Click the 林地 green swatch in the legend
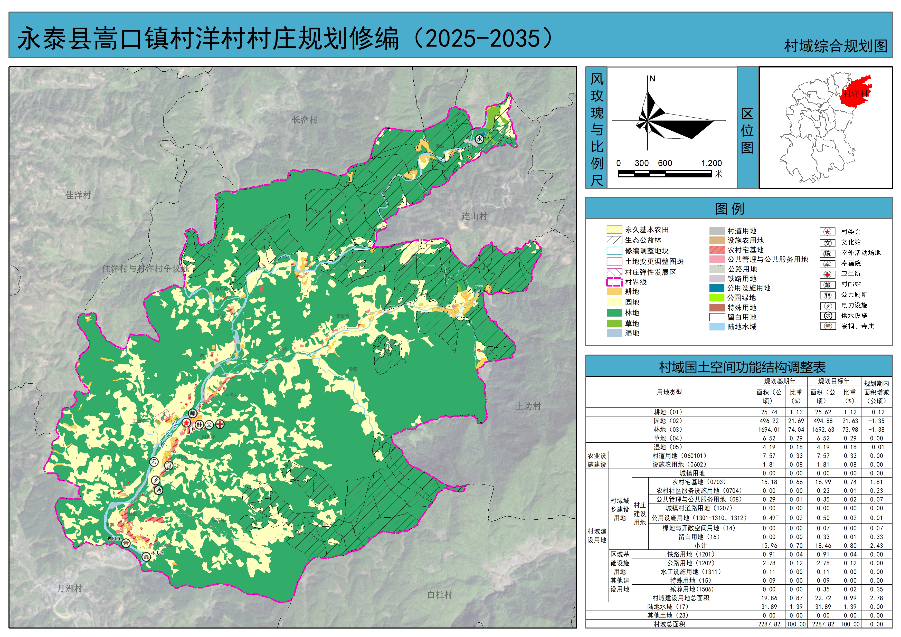Viewport: 901px width, 637px height. click(x=614, y=313)
